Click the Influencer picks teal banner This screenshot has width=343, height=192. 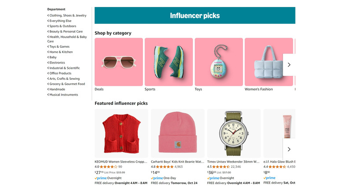coord(195,15)
